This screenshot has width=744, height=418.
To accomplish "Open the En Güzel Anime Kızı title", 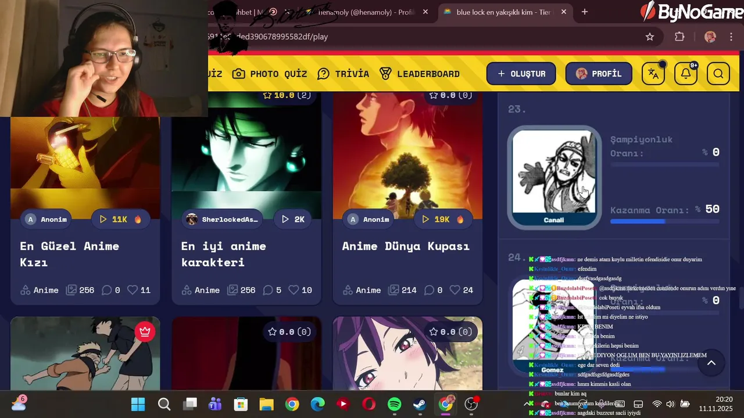I will (x=69, y=254).
